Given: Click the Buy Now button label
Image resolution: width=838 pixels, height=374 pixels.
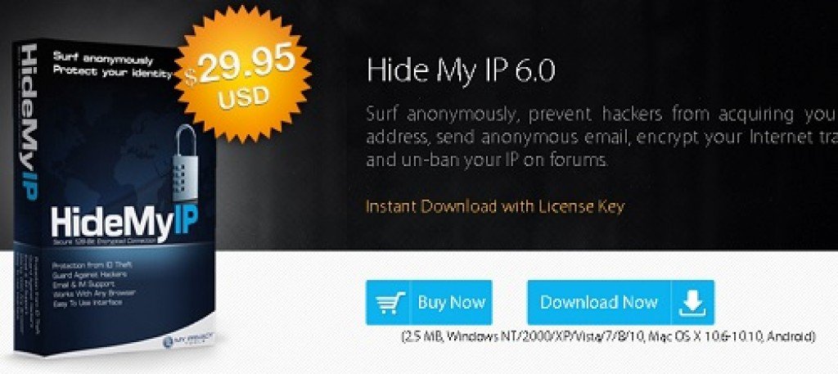Looking at the screenshot, I should (451, 303).
